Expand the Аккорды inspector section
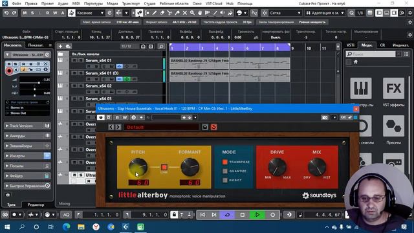Viewport: 414px width, 233px height. point(27,136)
